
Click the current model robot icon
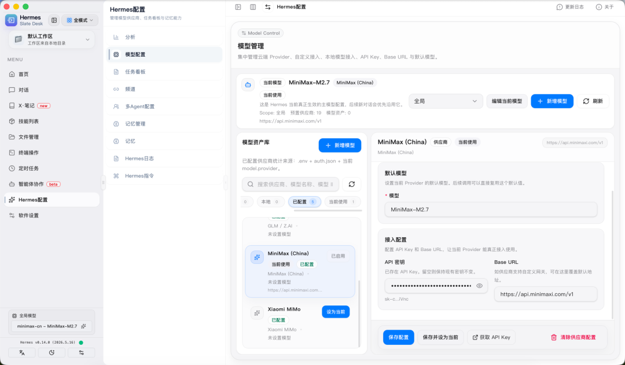[x=248, y=85]
